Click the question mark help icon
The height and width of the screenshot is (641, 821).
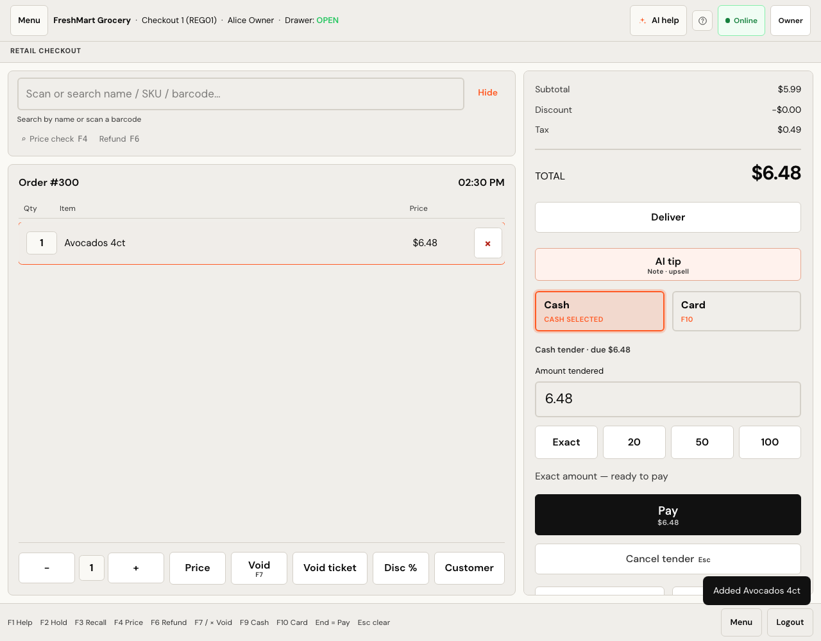pos(702,21)
